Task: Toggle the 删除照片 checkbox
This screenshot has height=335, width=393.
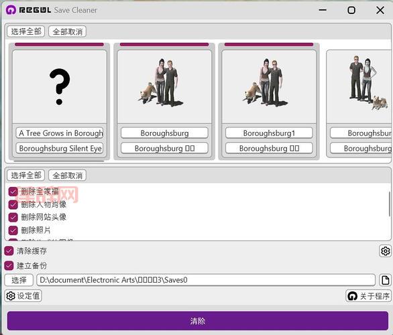Action: (13, 230)
